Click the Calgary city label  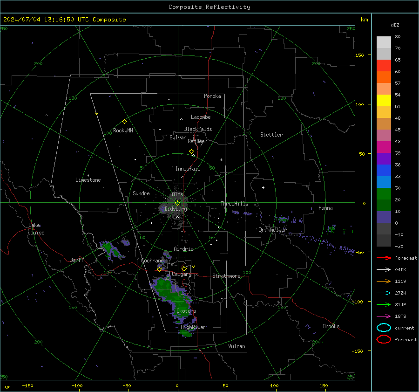click(182, 274)
